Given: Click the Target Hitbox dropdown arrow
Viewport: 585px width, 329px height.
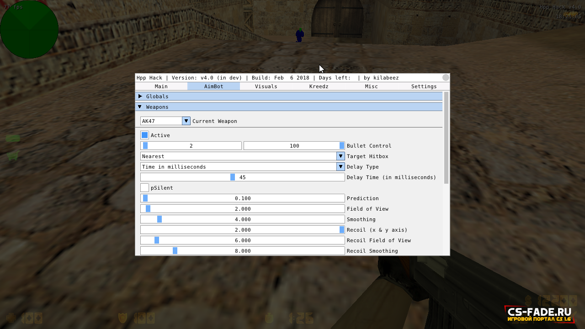Looking at the screenshot, I should (341, 156).
